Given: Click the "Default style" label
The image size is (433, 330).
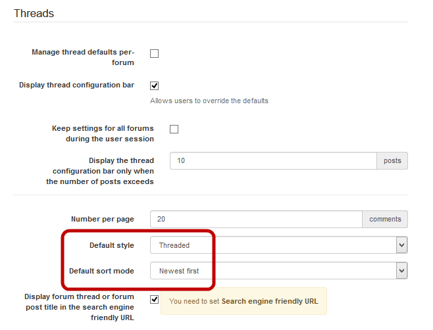Looking at the screenshot, I should [x=111, y=245].
